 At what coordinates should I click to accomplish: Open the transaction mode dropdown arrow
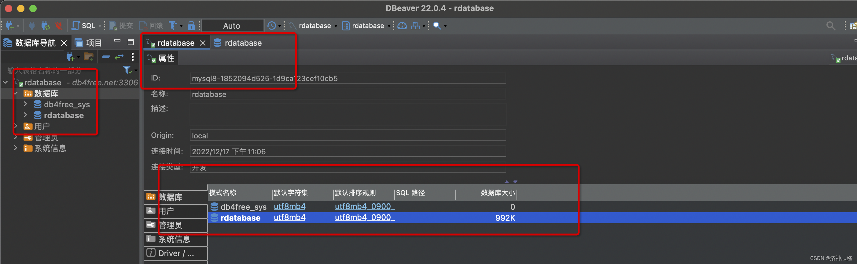(181, 26)
